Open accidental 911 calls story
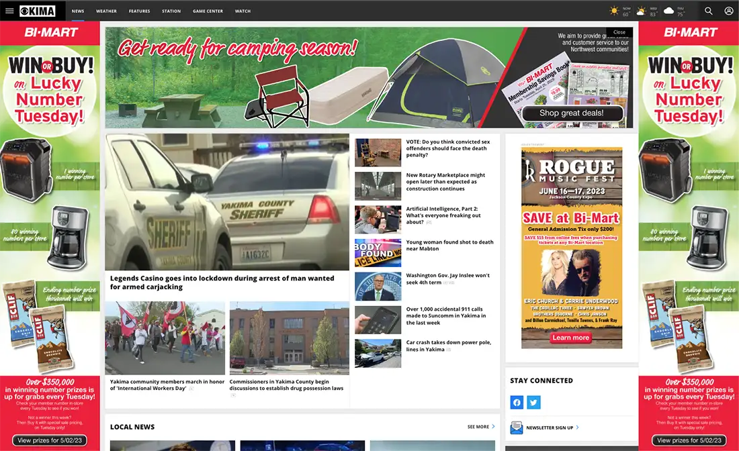 [x=446, y=316]
